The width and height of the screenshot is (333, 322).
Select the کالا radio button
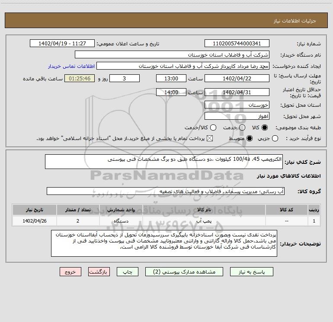[265, 128]
